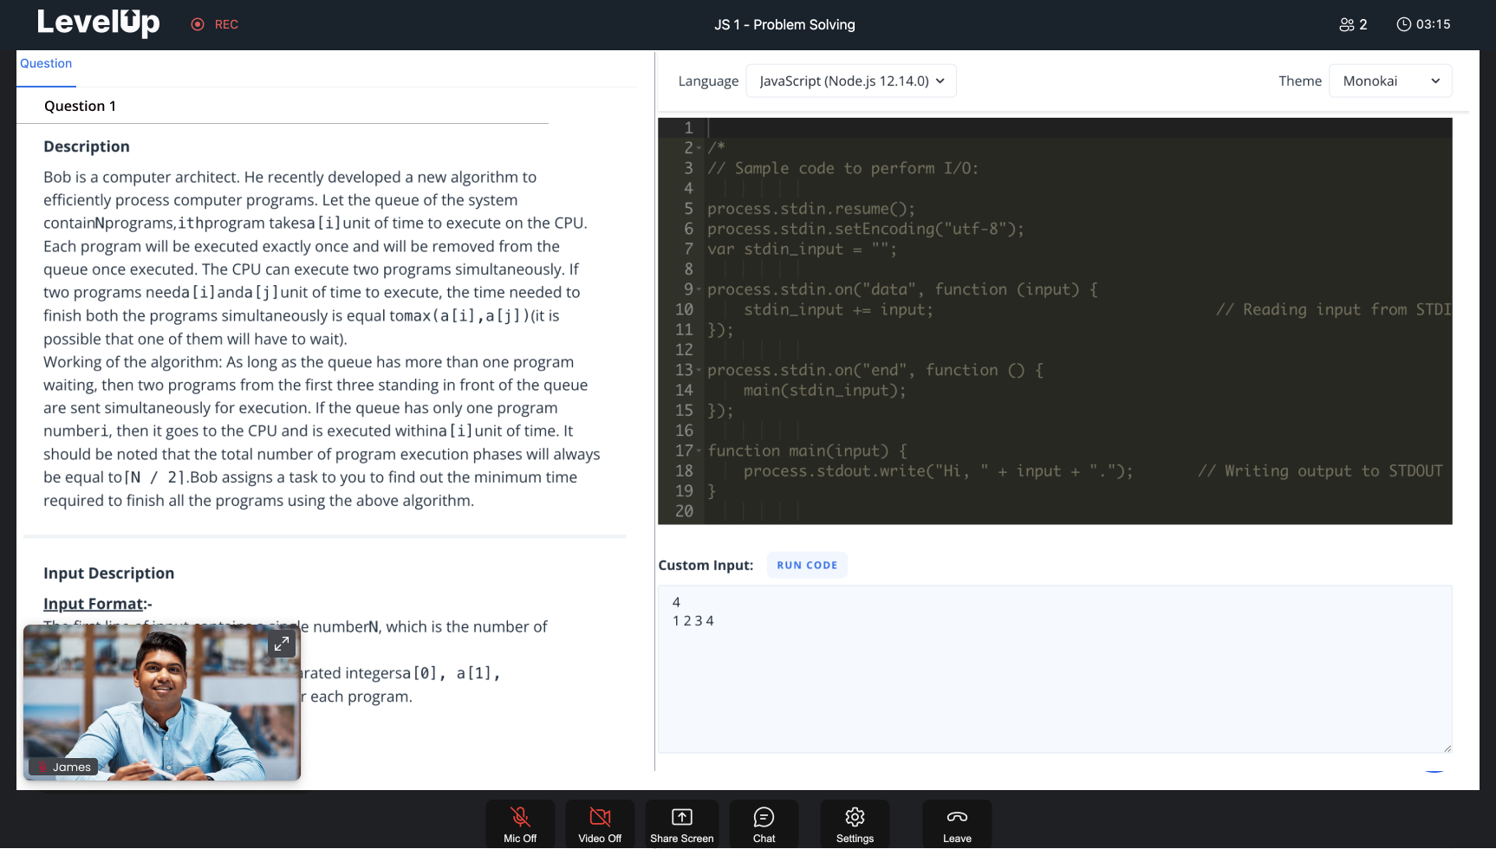Image resolution: width=1496 pixels, height=849 pixels.
Task: Open the Chat panel
Action: click(764, 823)
